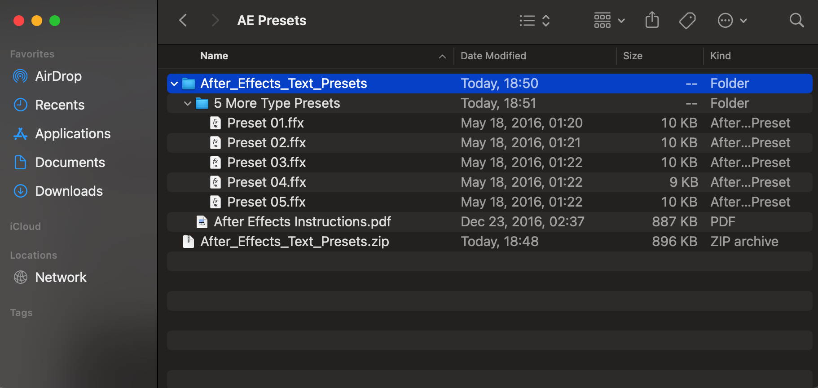
Task: Click the Preset 03.ffx file icon
Action: (x=215, y=163)
